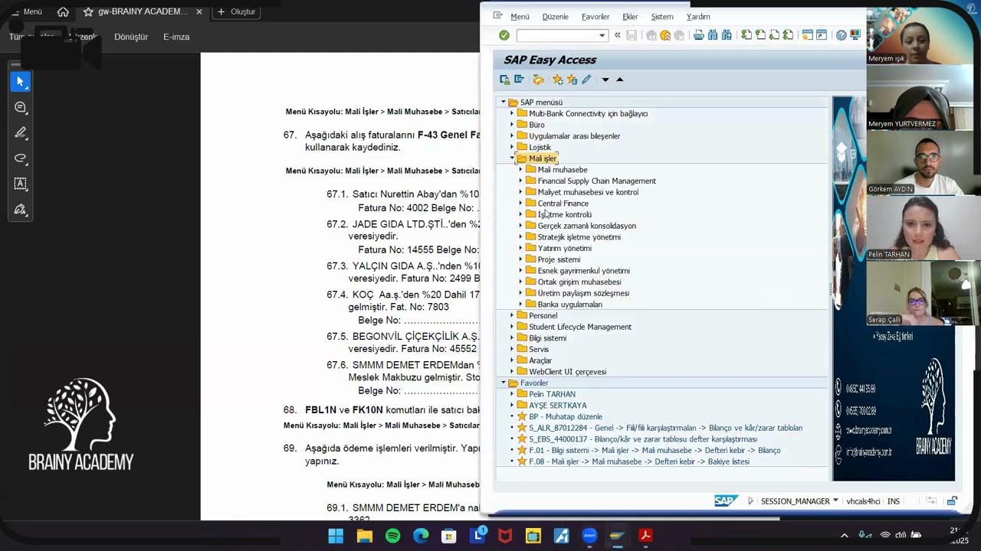
Task: Expand the Pelin TARHAN favorites folder arrow
Action: pos(513,394)
